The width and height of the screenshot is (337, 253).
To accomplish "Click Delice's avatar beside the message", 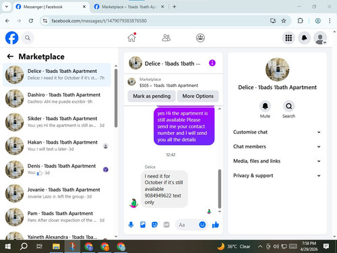I will coord(133,203).
